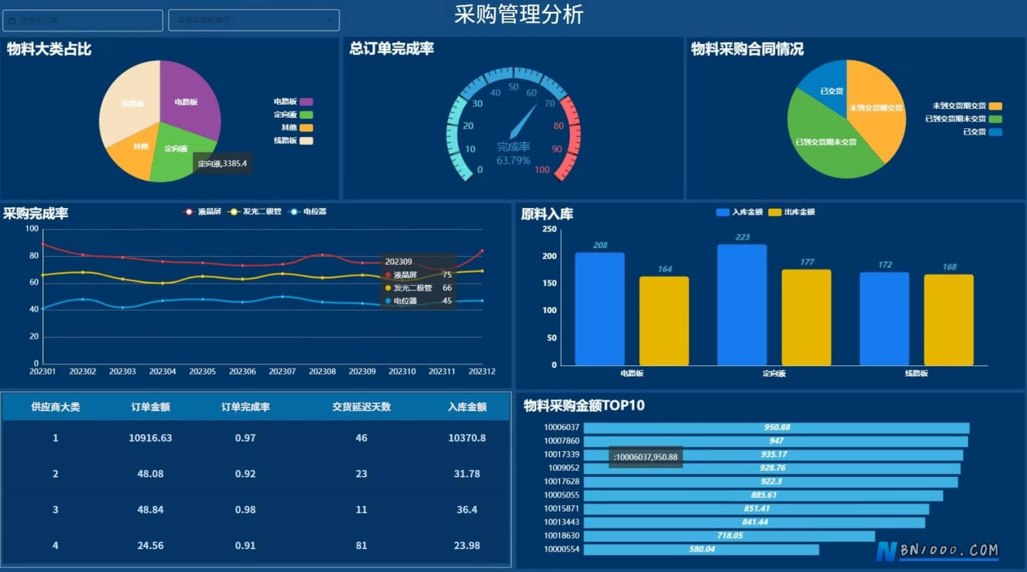Click TOP10 bar for 10005055
The height and width of the screenshot is (572, 1027).
click(x=763, y=496)
